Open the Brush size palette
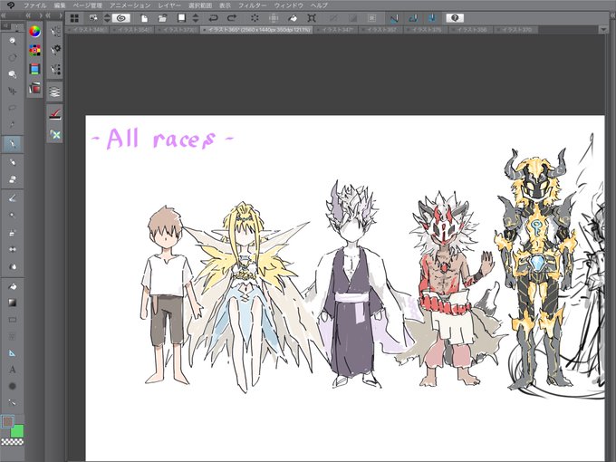 tap(55, 70)
